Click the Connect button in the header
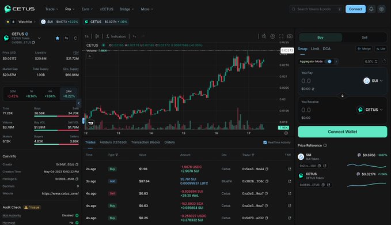The image size is (391, 225). [x=355, y=9]
